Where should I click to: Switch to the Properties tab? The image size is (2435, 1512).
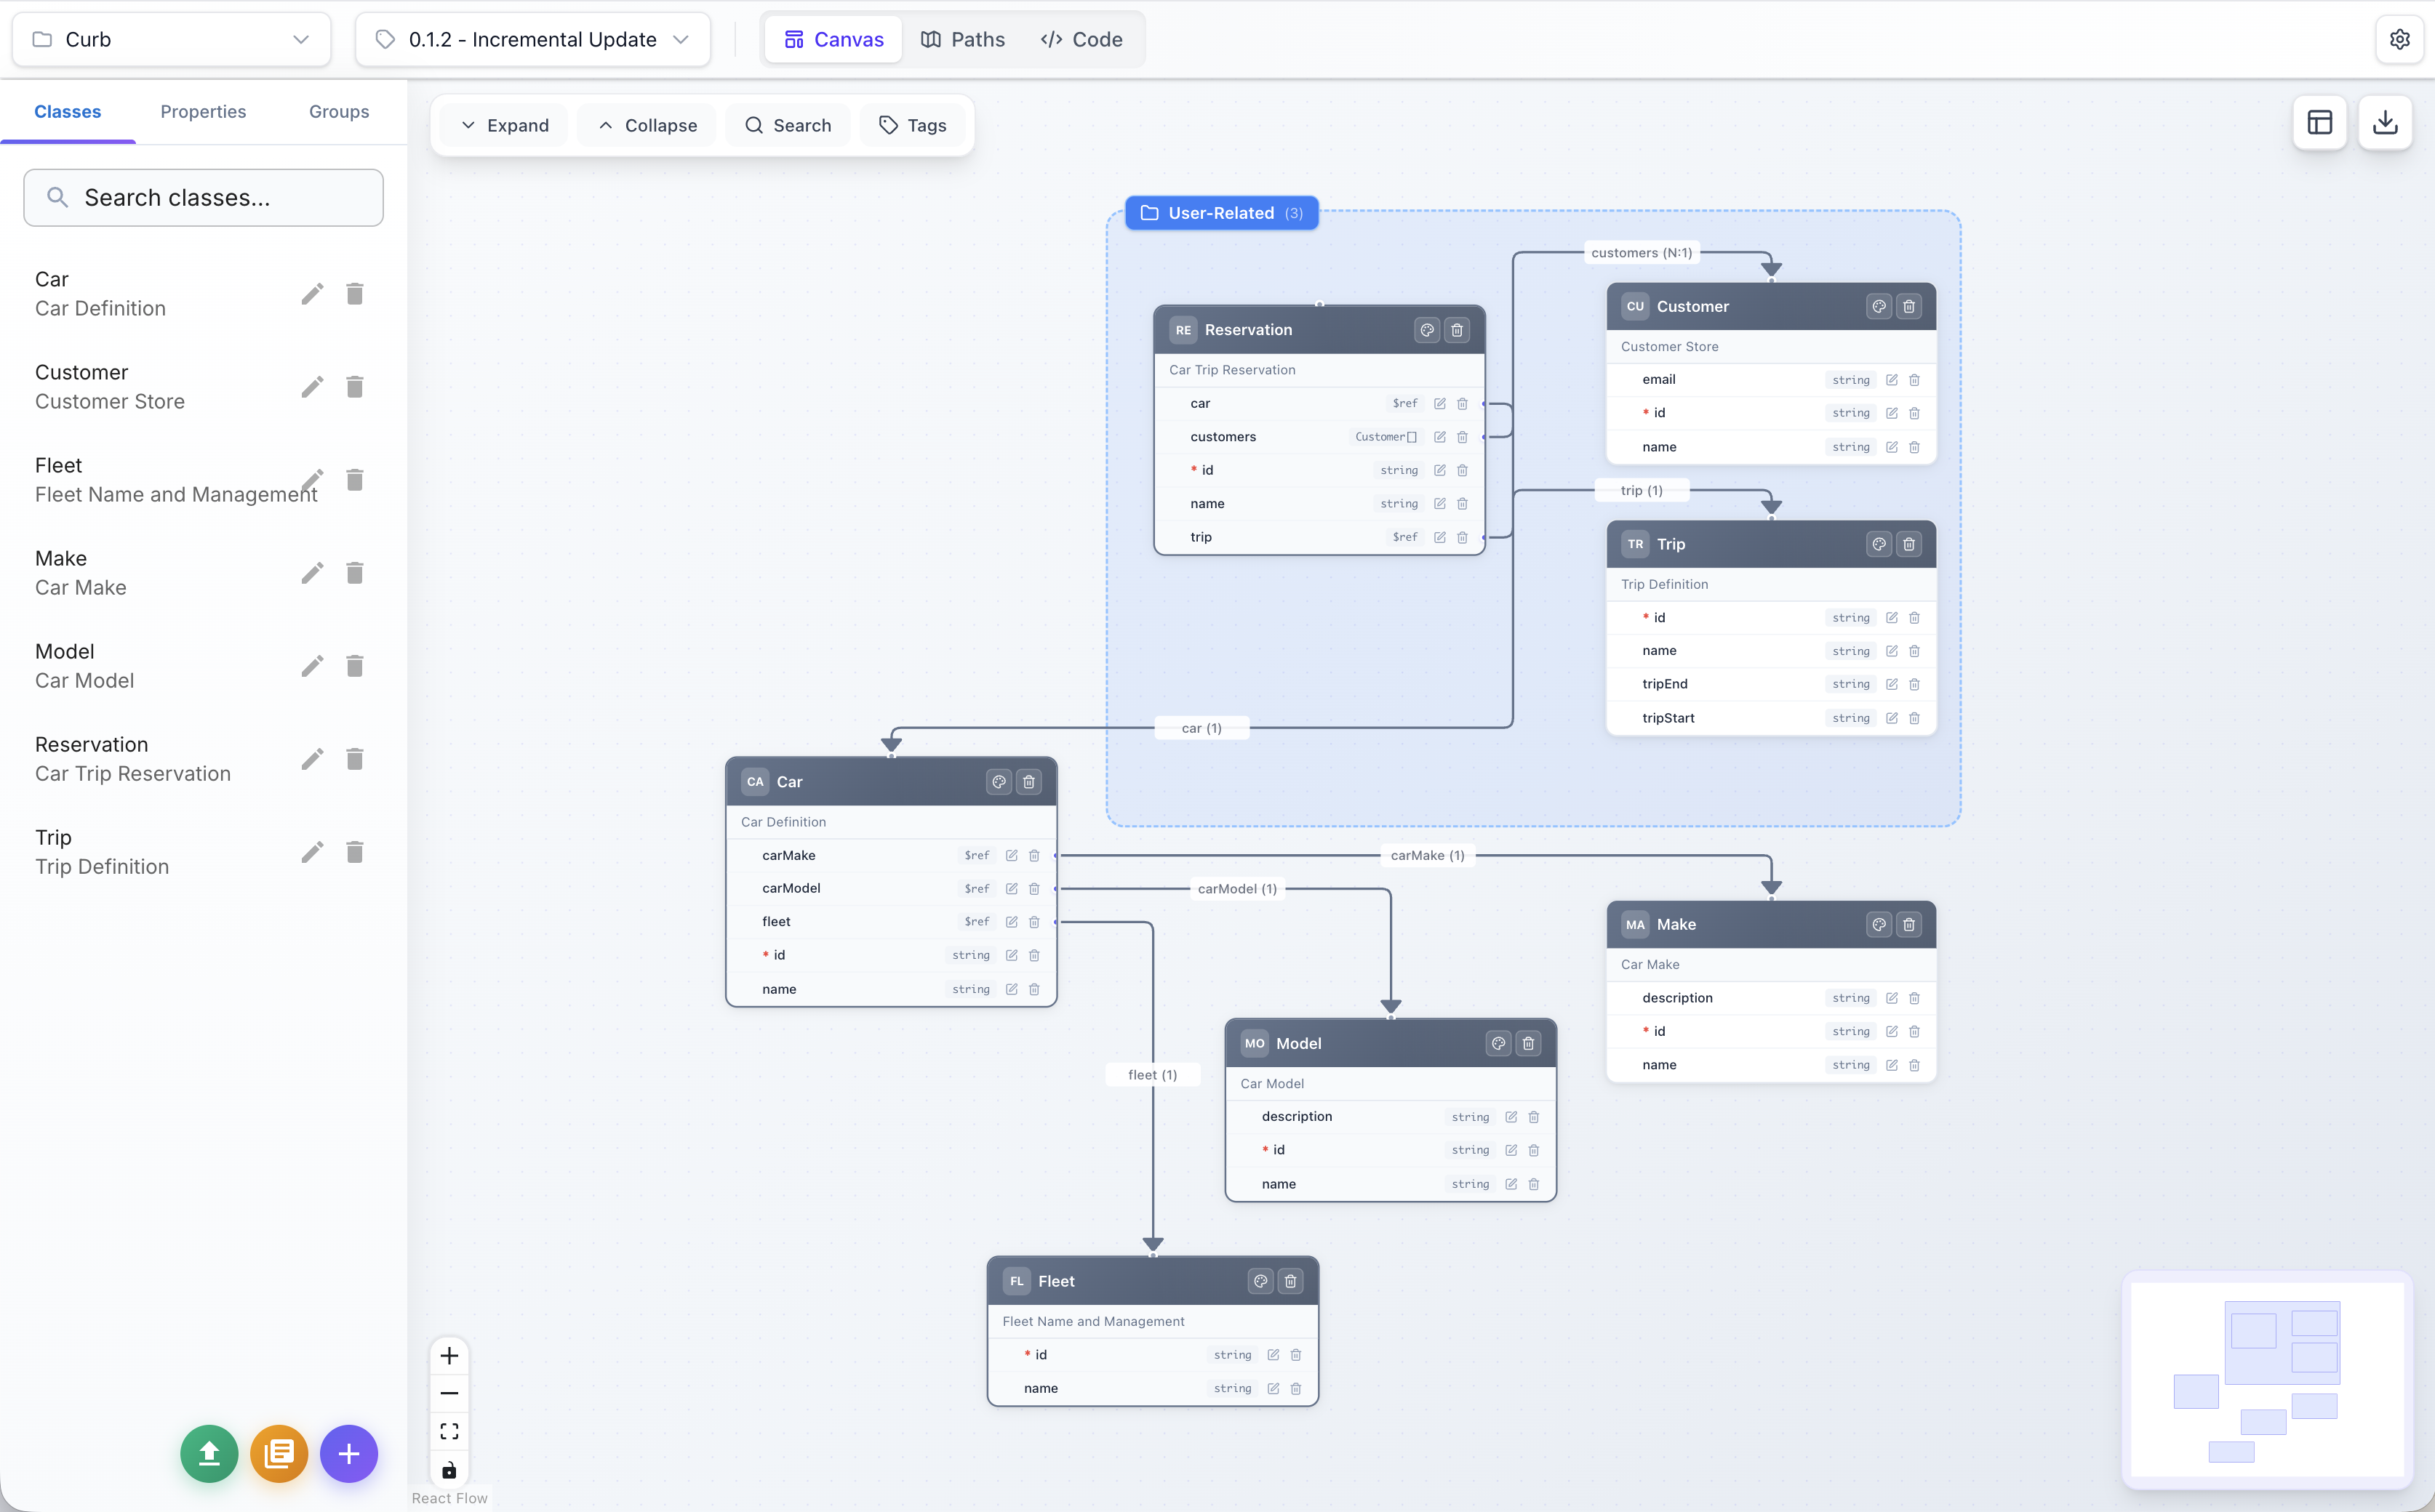203,111
